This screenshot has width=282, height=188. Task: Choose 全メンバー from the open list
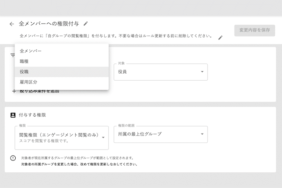pos(31,51)
